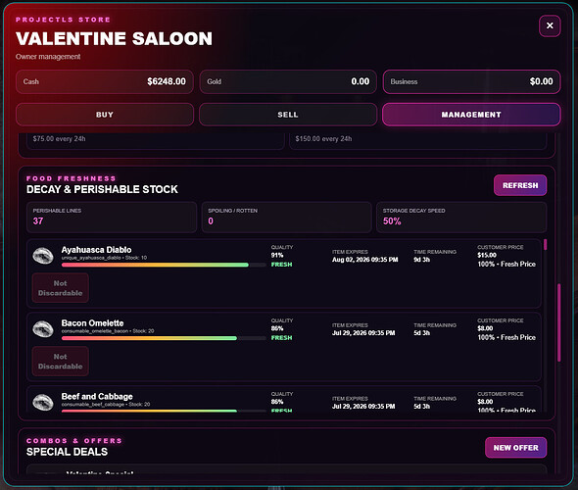Click the Perishable Lines stat card
The height and width of the screenshot is (490, 578).
point(112,218)
